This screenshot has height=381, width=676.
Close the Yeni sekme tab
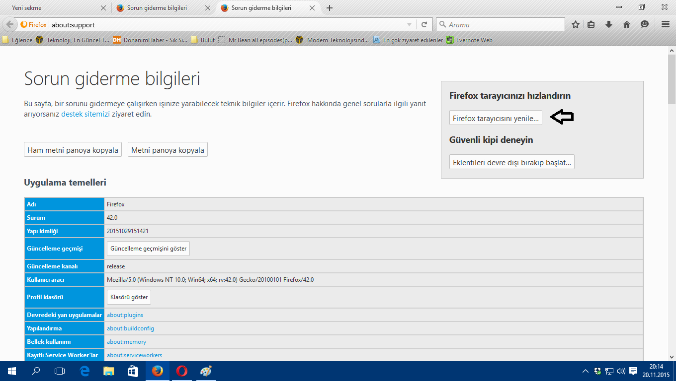click(103, 8)
